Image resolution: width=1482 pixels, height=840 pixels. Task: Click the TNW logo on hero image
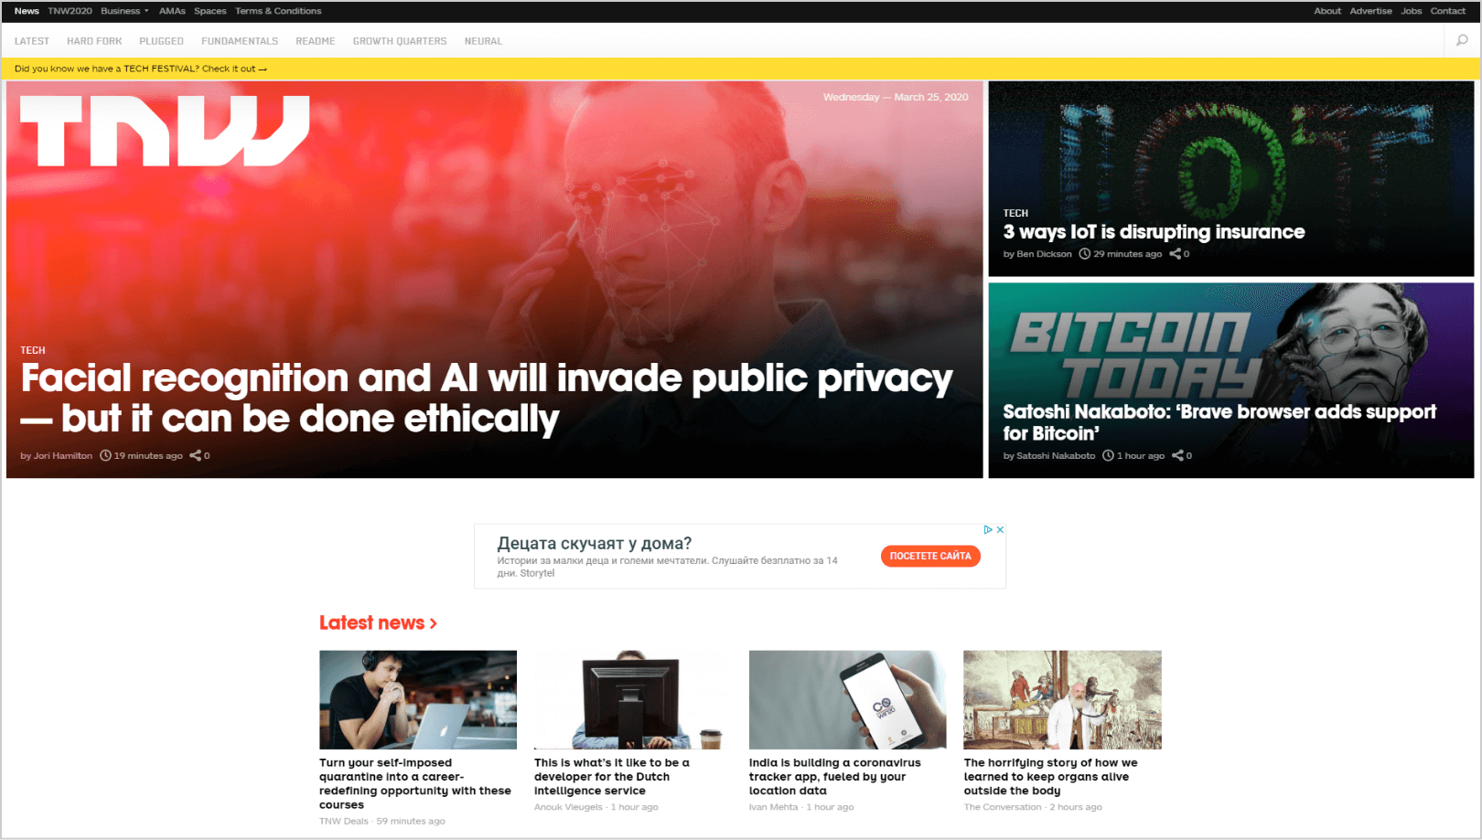[165, 131]
